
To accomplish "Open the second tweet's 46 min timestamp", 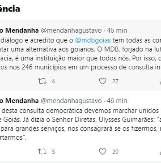I will 117,101.
